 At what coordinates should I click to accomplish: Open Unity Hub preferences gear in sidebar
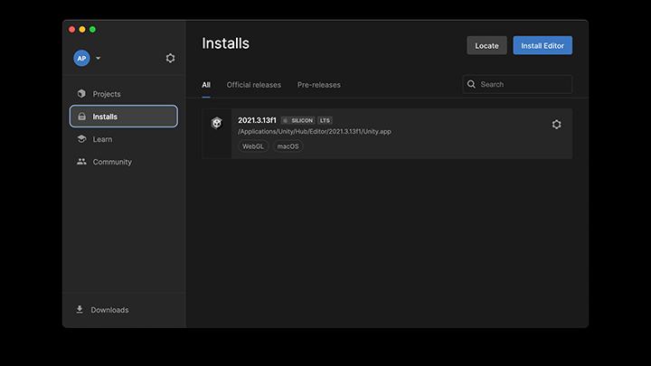pyautogui.click(x=170, y=58)
